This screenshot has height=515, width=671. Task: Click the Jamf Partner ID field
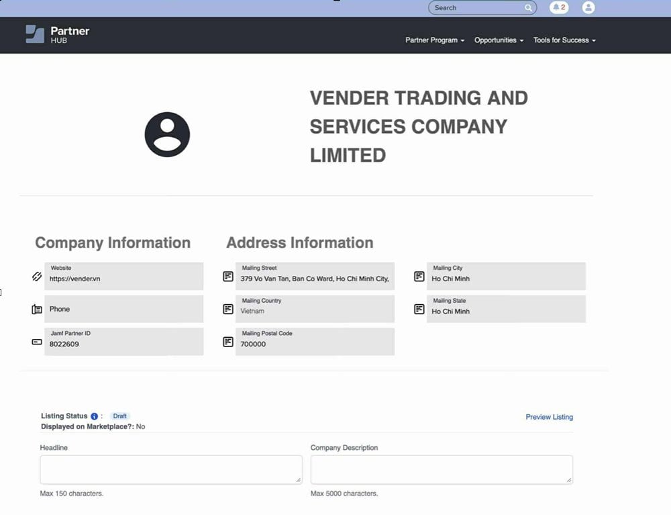[x=123, y=342]
